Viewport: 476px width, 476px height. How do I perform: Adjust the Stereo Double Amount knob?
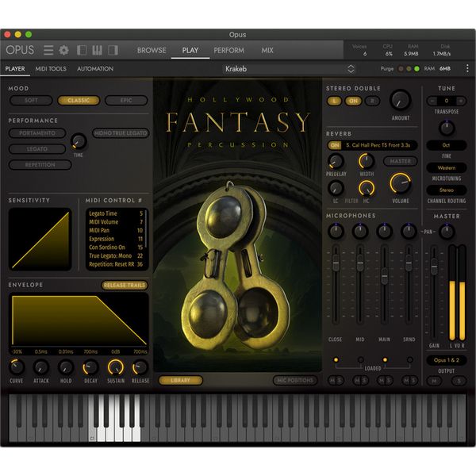click(401, 100)
